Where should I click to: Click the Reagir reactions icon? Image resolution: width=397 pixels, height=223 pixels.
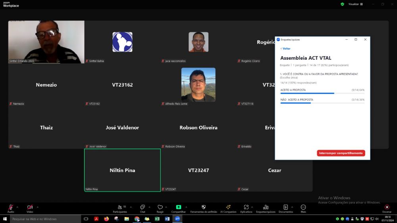coord(160,208)
